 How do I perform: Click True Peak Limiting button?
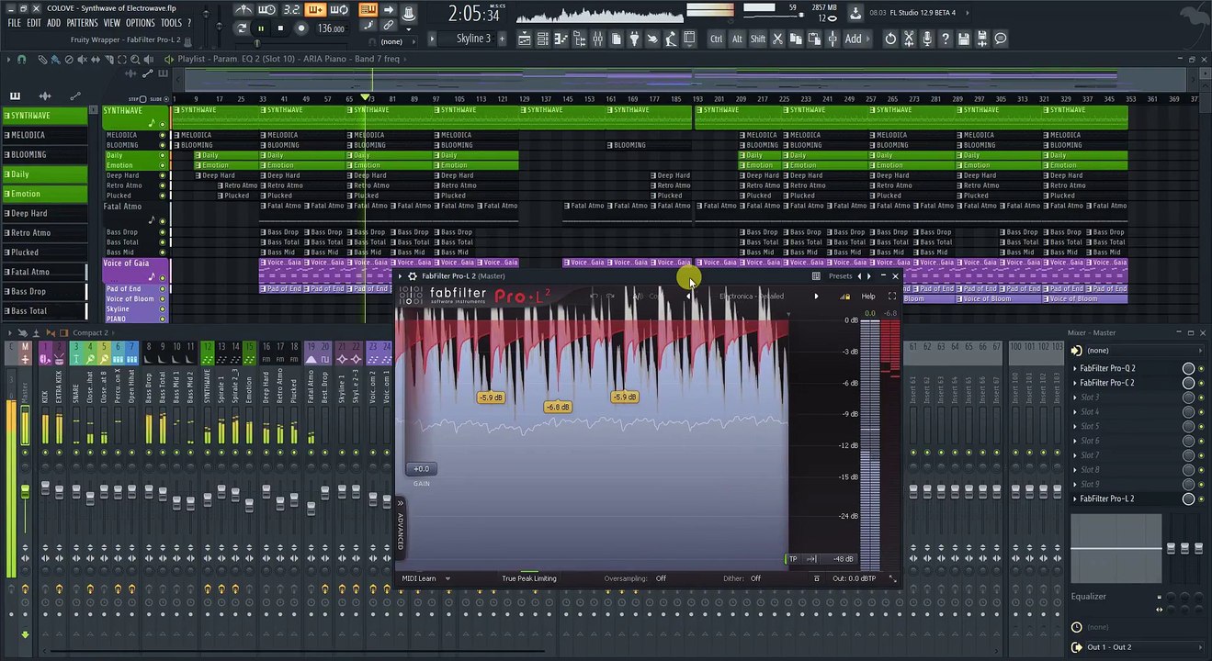(x=529, y=578)
